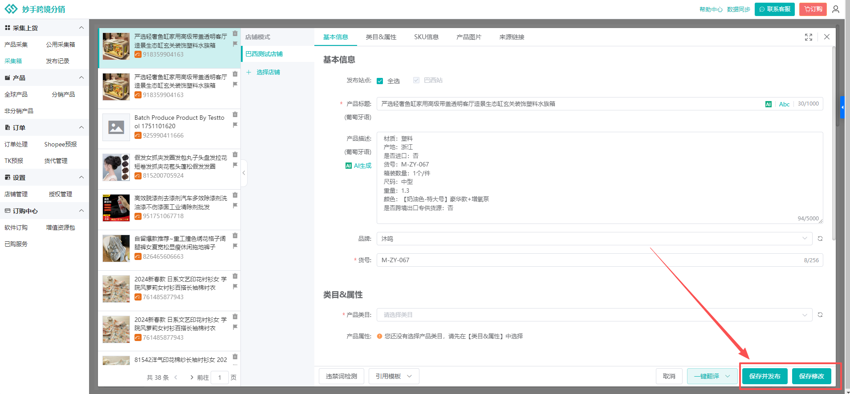Viewport: 850px width, 394px height.
Task: Refresh the 产品类目 category list
Action: [820, 315]
